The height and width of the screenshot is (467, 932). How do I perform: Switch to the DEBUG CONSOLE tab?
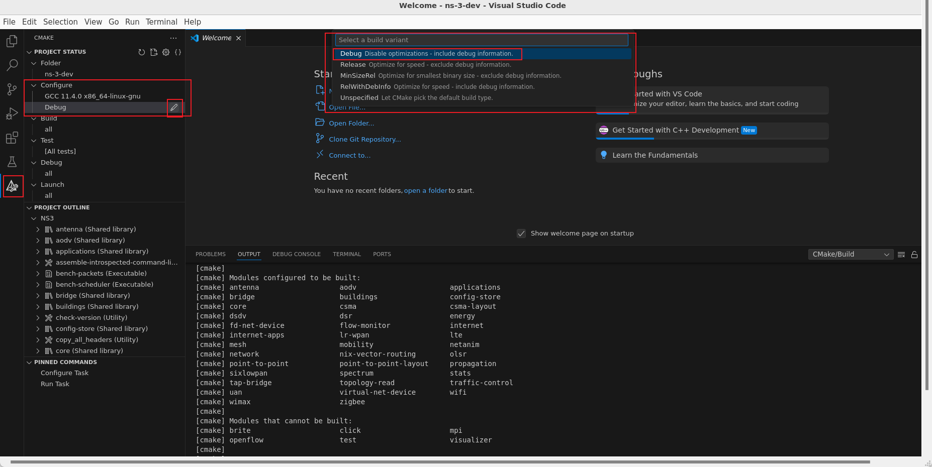click(297, 255)
